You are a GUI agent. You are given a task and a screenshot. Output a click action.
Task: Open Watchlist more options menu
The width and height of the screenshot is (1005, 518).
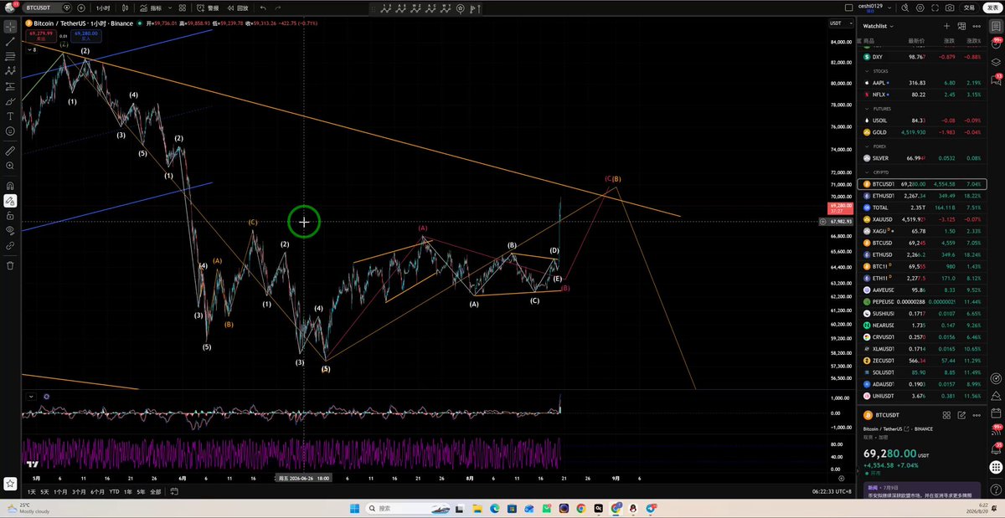(977, 26)
